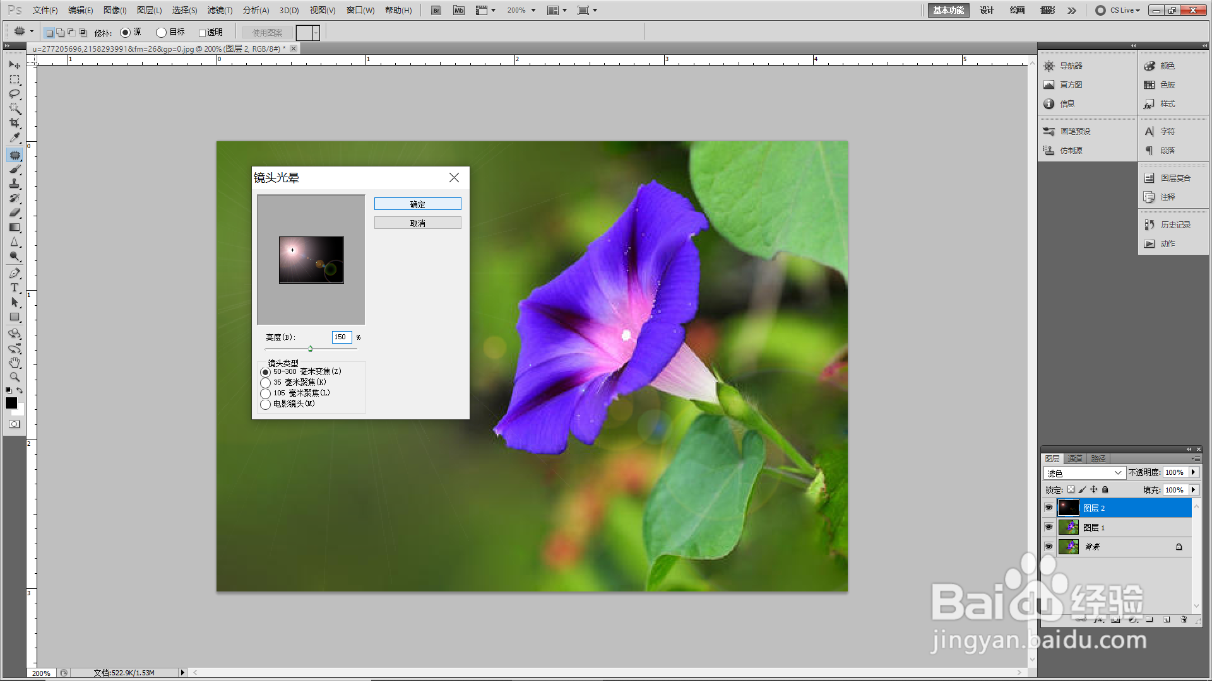Screen dimensions: 1212x681
Task: Launch Bridge from the Br icon
Action: tap(436, 10)
